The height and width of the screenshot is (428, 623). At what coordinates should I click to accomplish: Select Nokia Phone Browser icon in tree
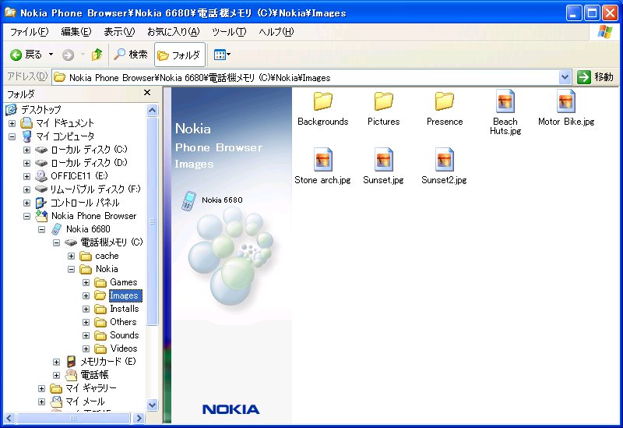41,216
